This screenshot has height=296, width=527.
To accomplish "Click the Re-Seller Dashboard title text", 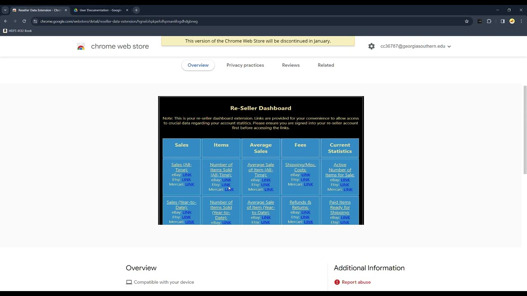I will tap(261, 108).
